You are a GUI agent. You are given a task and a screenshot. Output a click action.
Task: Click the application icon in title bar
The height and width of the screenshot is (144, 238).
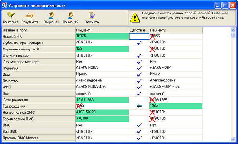4,5
